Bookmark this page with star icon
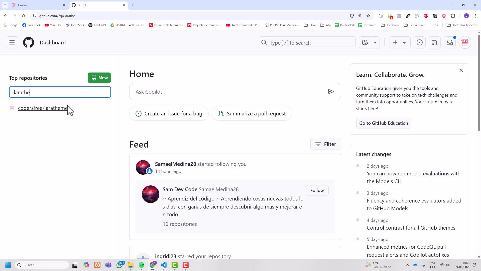The image size is (481, 271). tap(368, 16)
